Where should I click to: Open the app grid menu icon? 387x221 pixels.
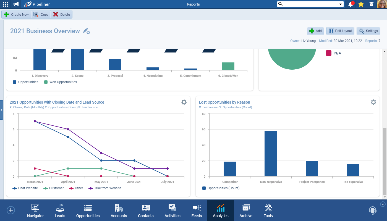[x=6, y=4]
